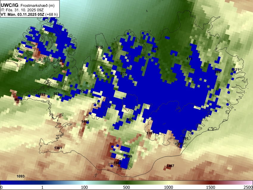
Task: Click the map value 1679
Action: (x=18, y=99)
